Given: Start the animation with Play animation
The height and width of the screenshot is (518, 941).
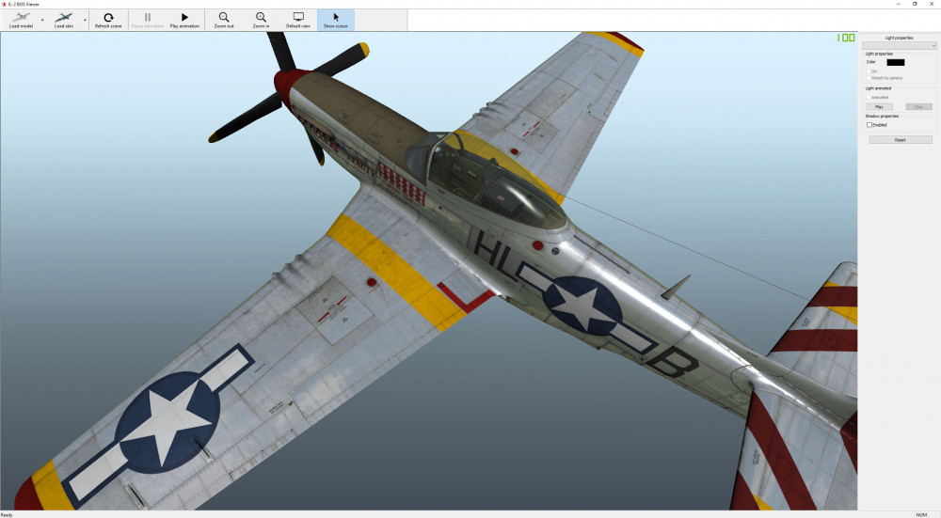Looking at the screenshot, I should tap(184, 19).
